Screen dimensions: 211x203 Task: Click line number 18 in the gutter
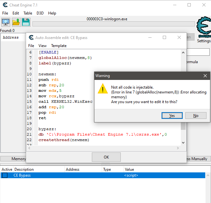pyautogui.click(x=29, y=118)
